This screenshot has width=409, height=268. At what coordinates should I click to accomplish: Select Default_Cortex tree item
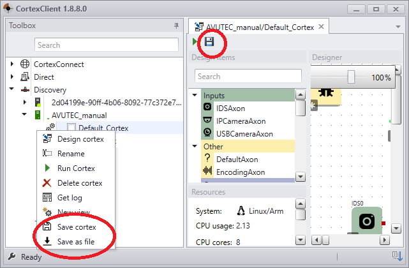(x=103, y=128)
